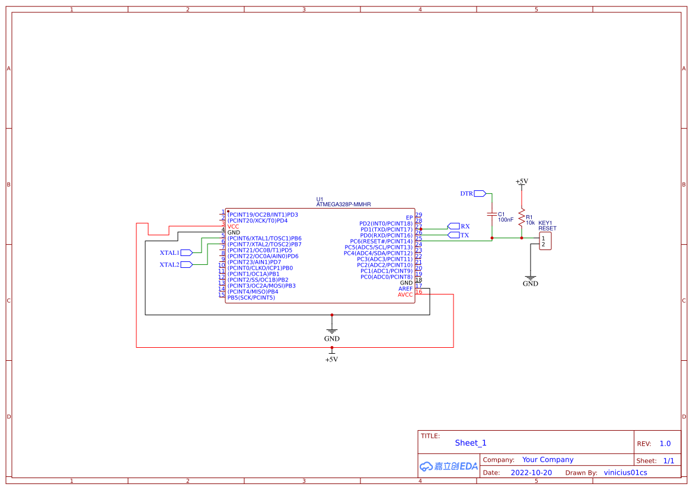Select the KEY1 RESET pushbutton symbol
Image resolution: width=693 pixels, height=490 pixels.
545,239
